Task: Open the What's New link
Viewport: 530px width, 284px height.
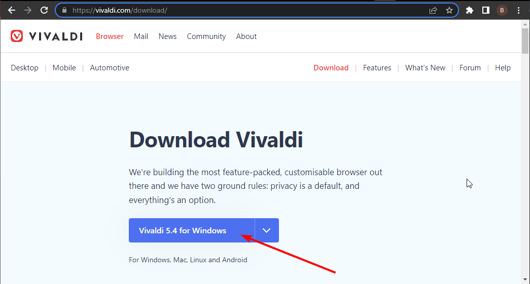Action: coord(425,68)
